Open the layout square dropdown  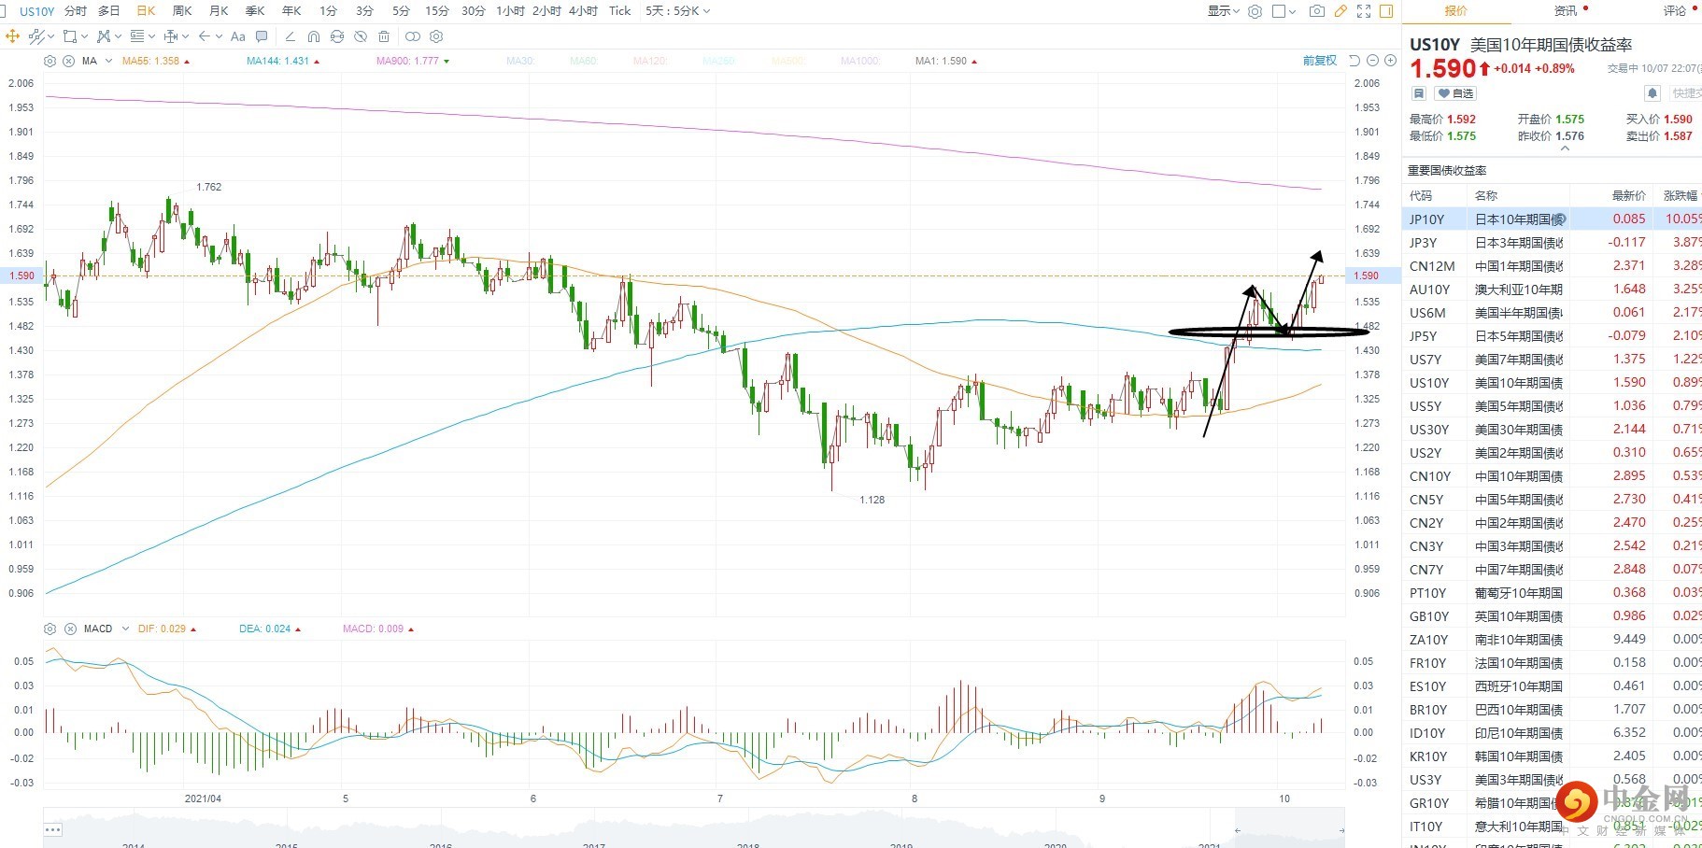click(x=1284, y=11)
